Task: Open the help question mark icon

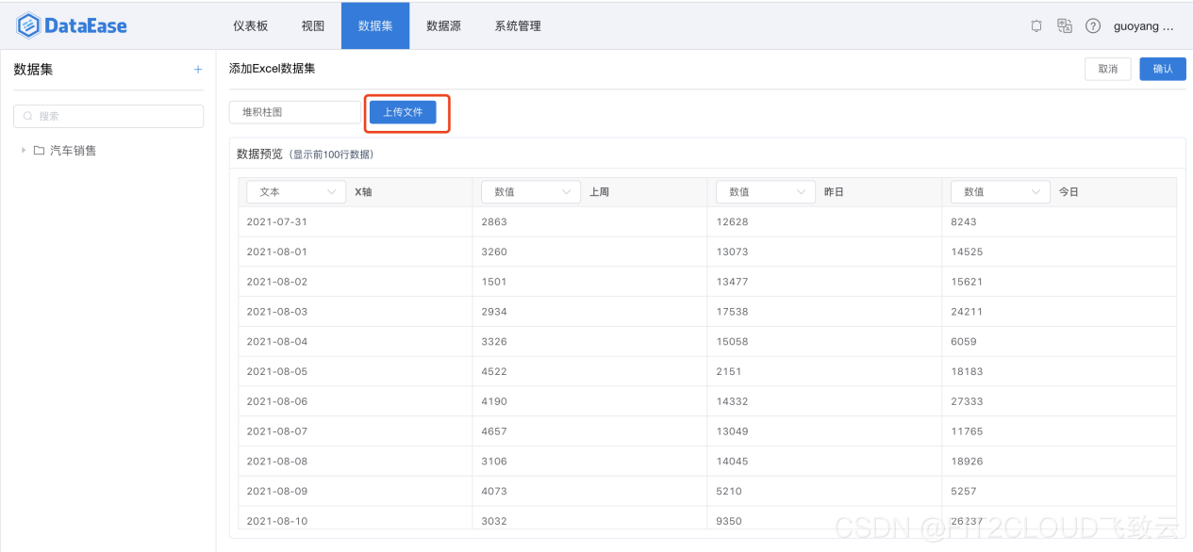Action: tap(1093, 26)
